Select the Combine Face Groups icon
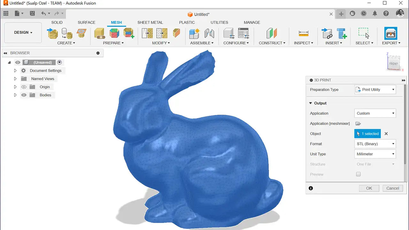Screen dimensions: 409x230 click(128, 33)
